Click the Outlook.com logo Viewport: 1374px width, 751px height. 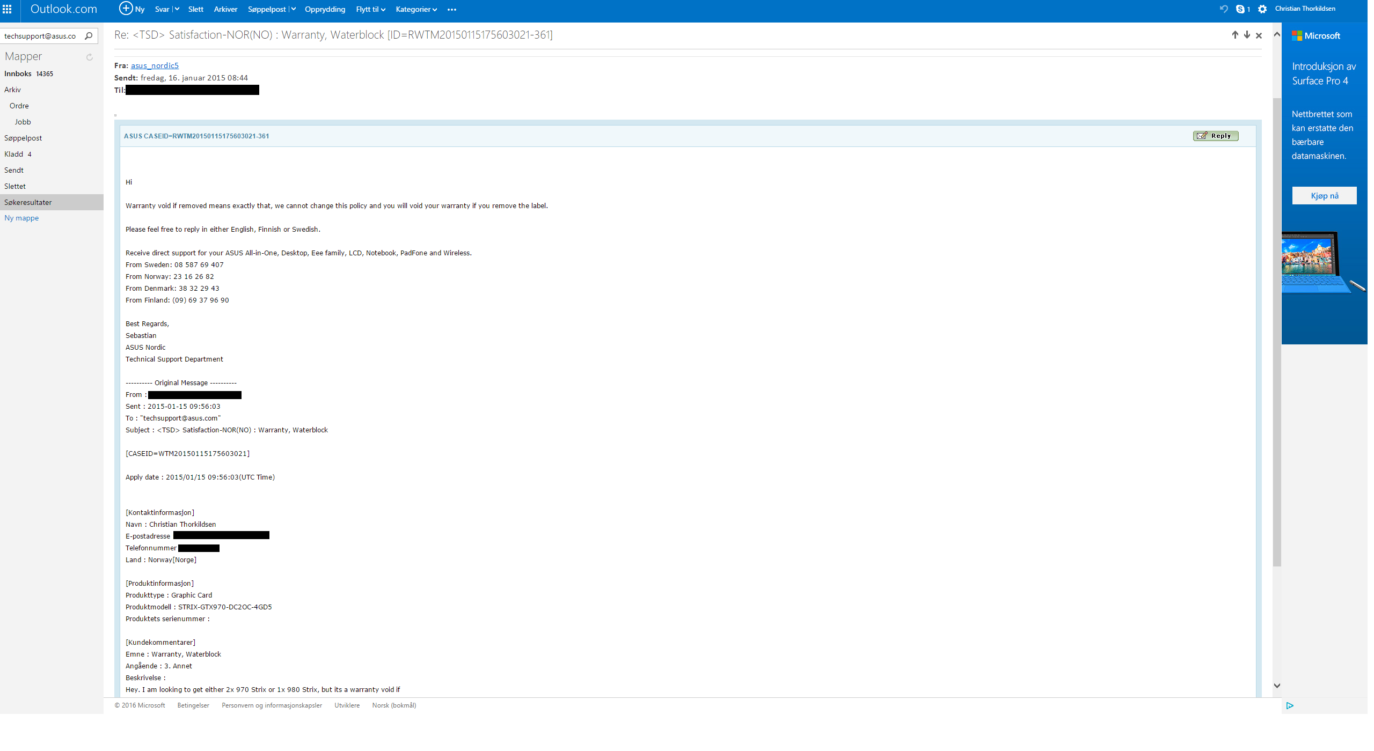(x=64, y=9)
